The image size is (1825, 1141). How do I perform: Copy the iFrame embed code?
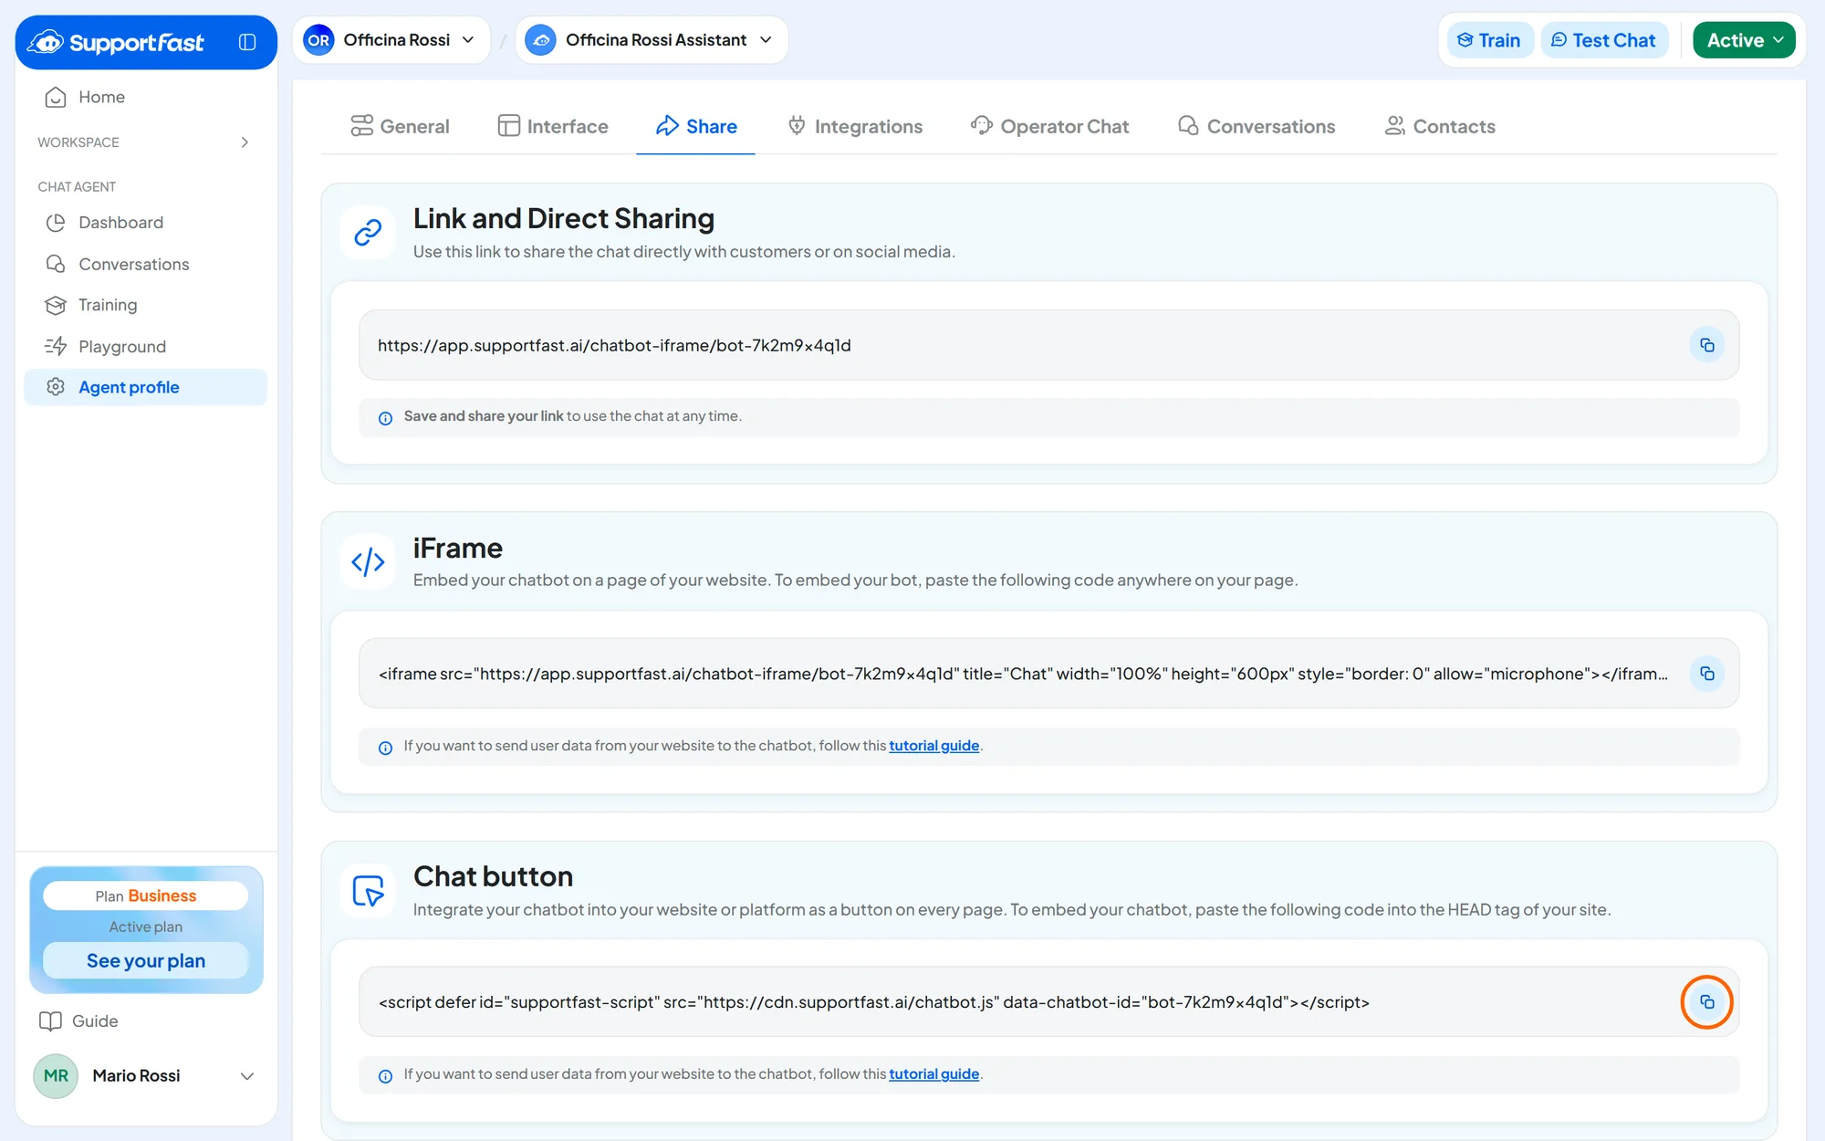coord(1706,674)
